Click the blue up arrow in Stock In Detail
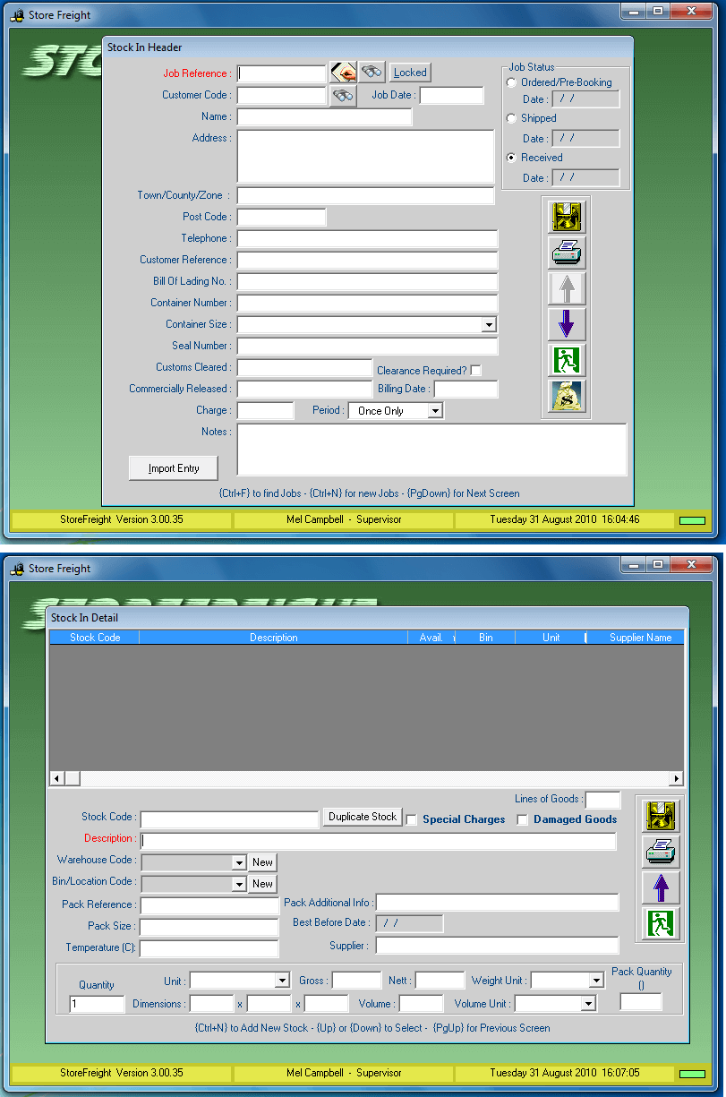Viewport: 726px width, 1097px height. click(661, 887)
